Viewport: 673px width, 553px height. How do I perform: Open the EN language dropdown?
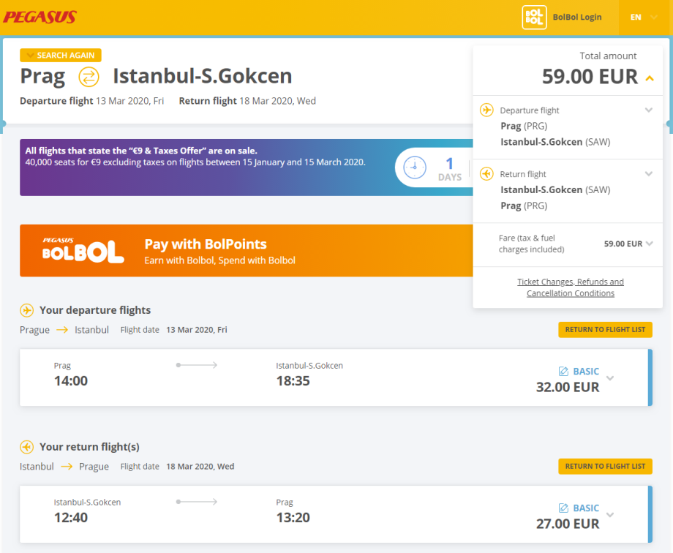point(644,17)
